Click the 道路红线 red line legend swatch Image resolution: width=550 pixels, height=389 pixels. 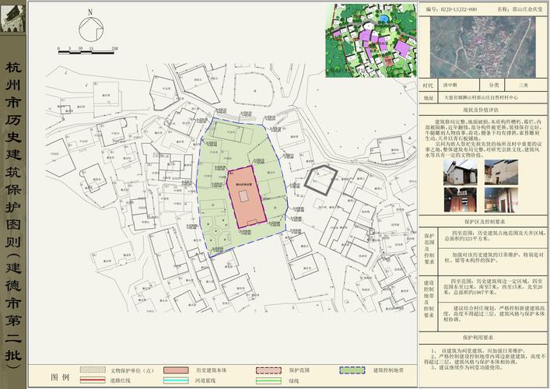[93, 380]
